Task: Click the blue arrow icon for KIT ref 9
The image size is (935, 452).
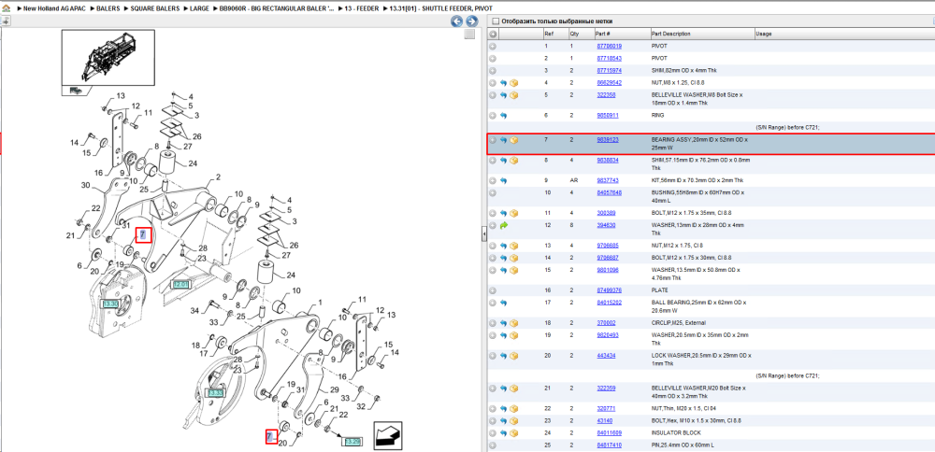Action: (503, 180)
